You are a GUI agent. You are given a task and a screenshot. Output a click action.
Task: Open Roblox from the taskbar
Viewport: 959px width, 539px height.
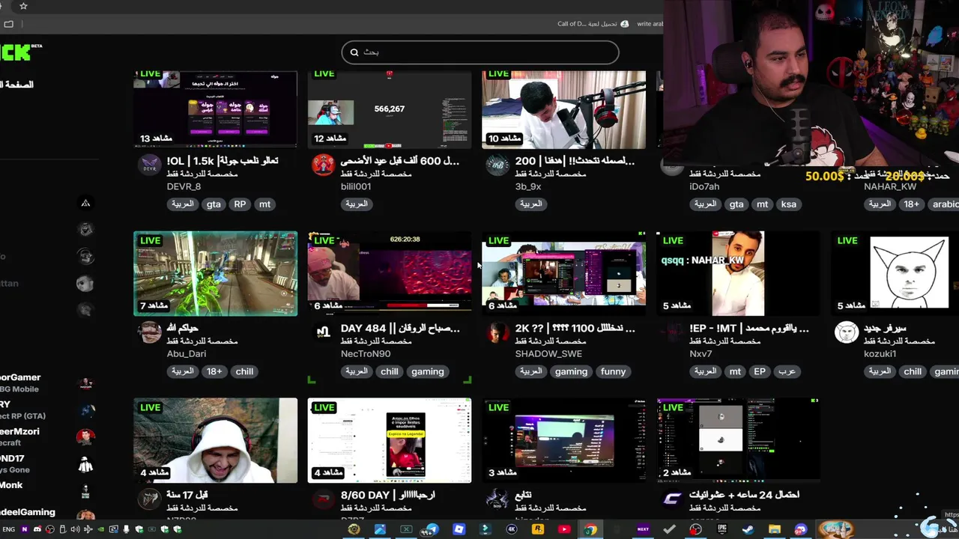[459, 529]
